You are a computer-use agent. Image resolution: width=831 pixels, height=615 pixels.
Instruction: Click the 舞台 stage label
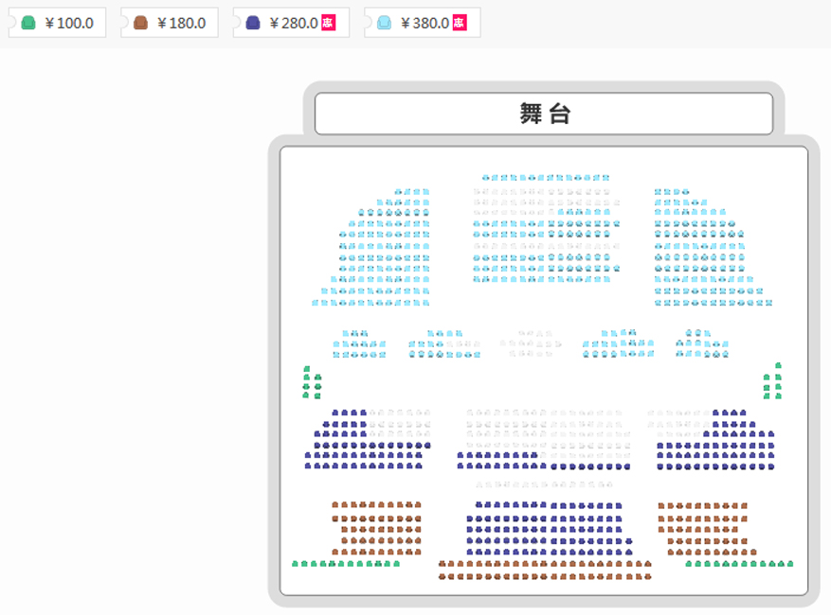[x=544, y=114]
